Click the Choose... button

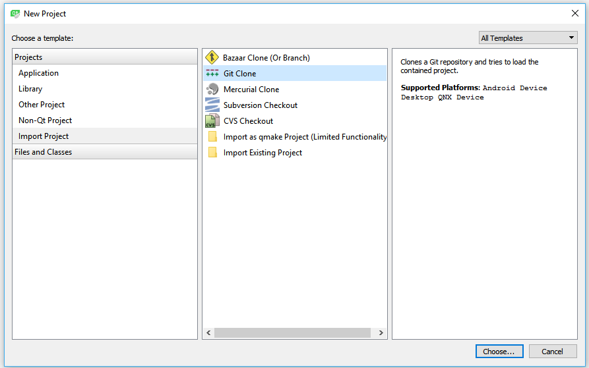(499, 351)
